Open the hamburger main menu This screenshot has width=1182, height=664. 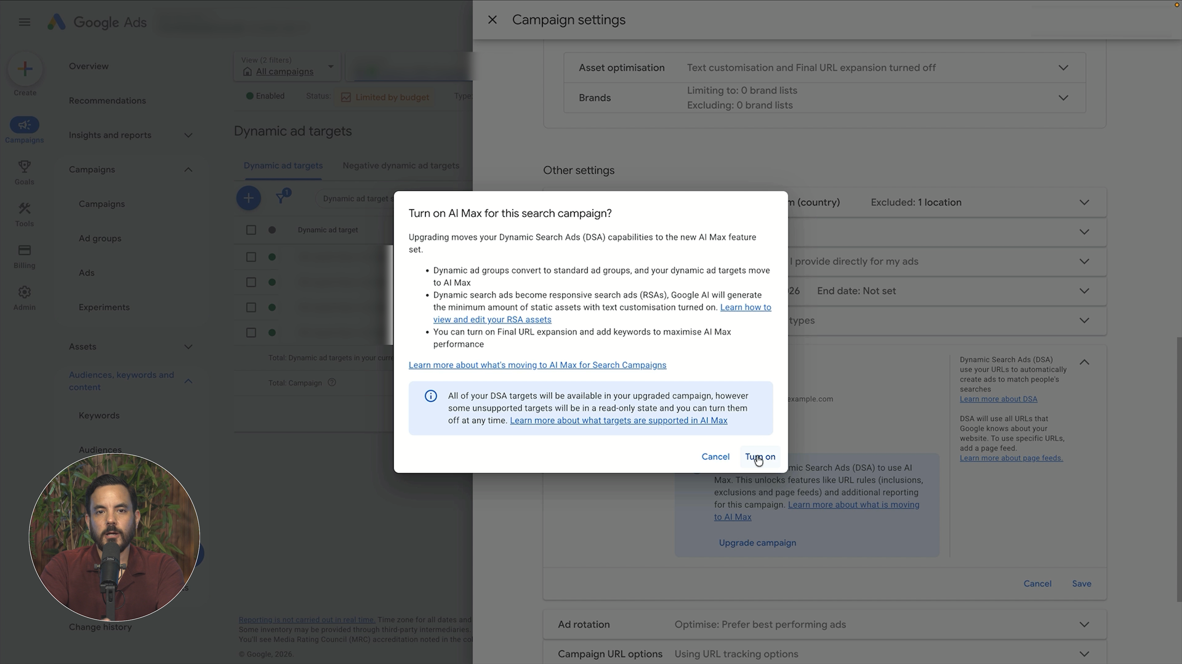[x=25, y=22]
